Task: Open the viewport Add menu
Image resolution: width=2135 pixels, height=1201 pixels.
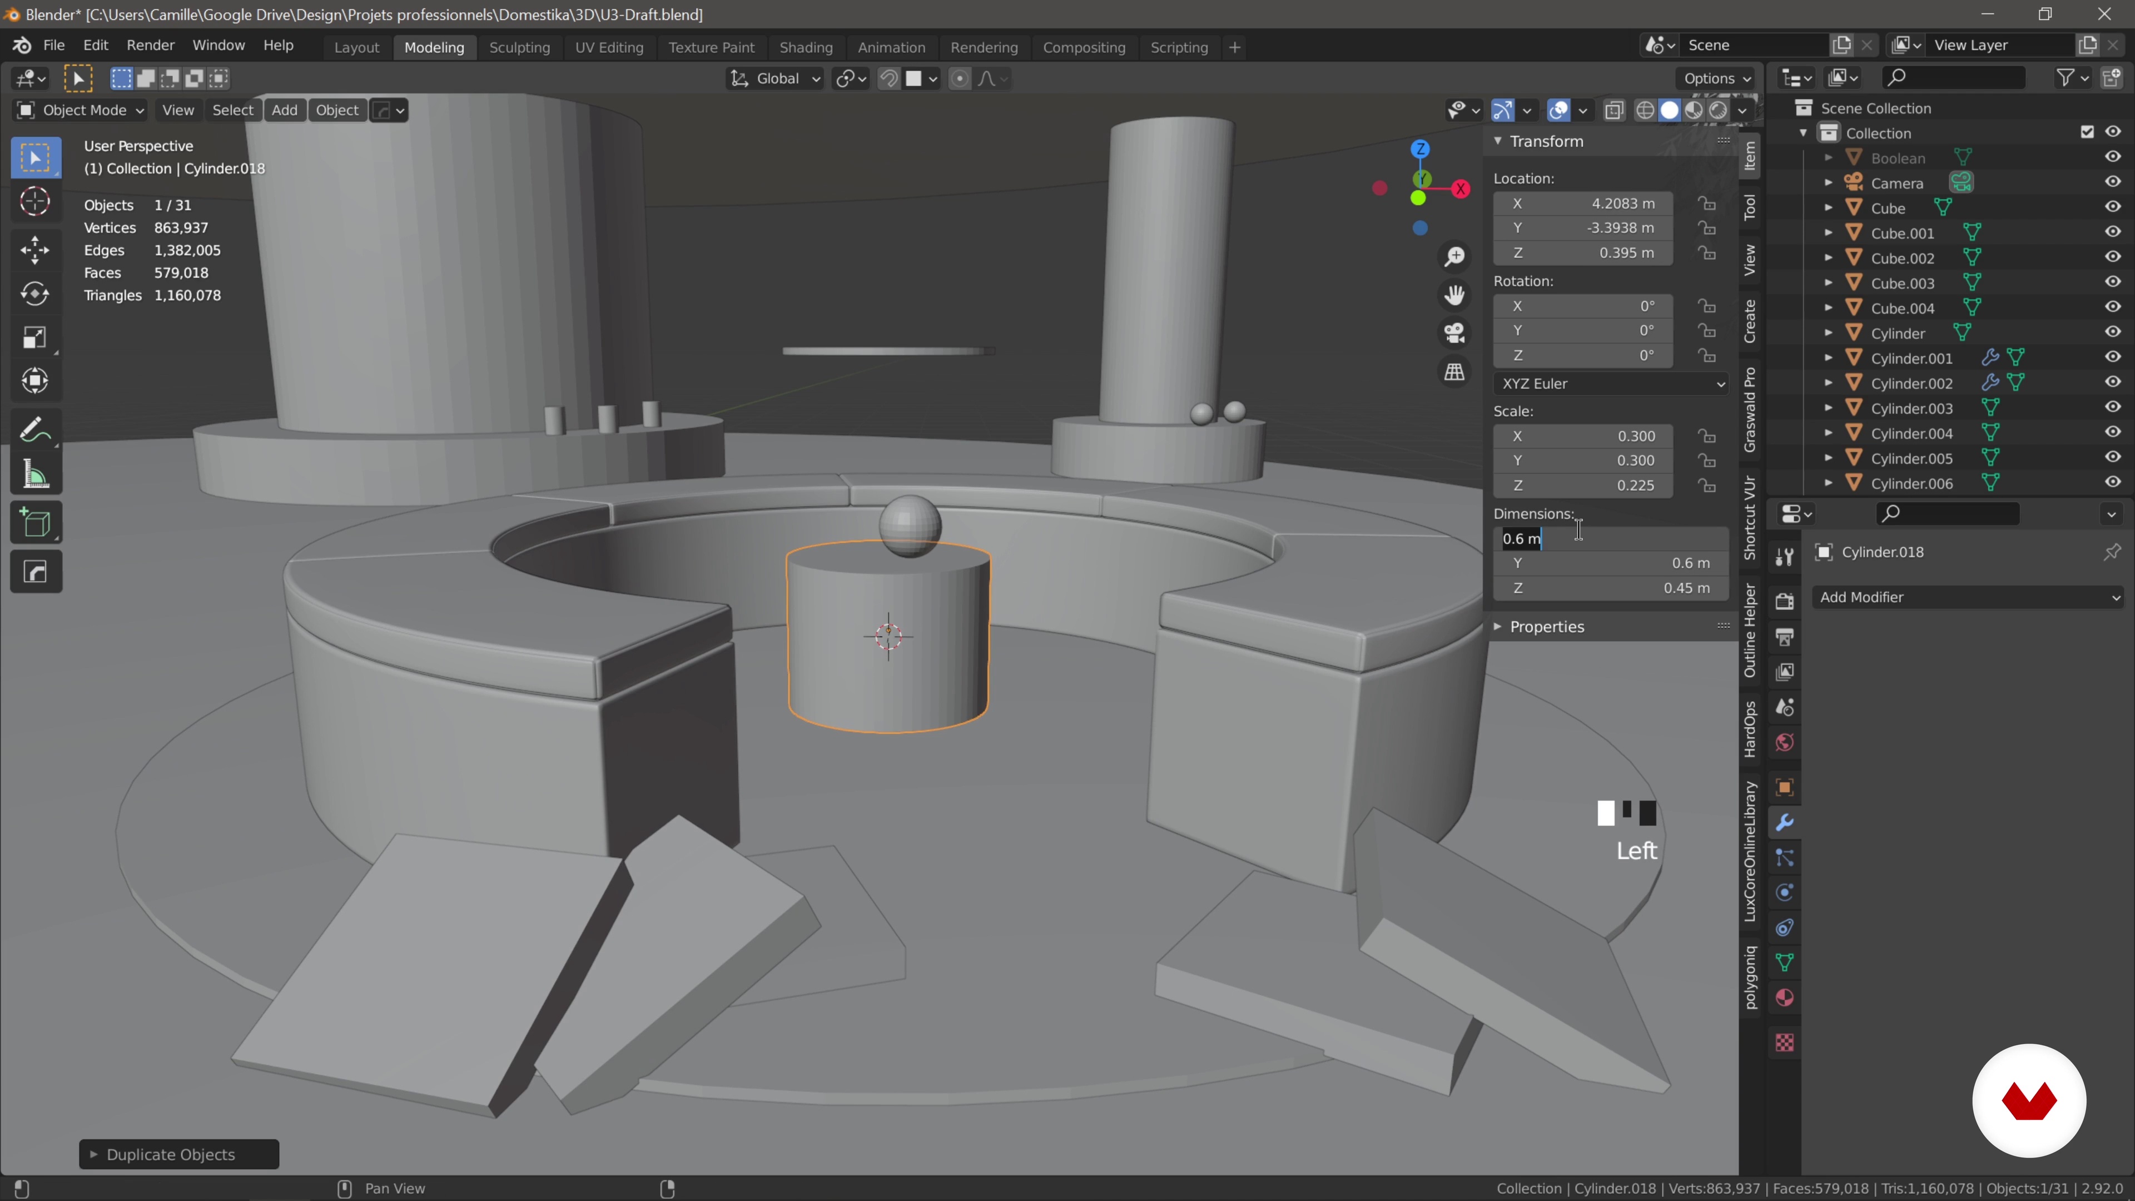Action: [x=284, y=110]
